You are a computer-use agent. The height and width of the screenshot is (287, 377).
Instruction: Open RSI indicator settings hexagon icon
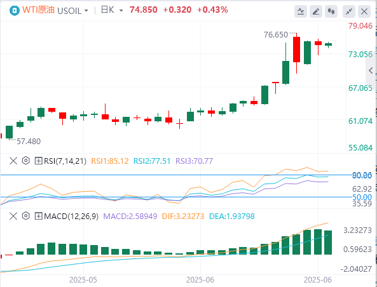pos(25,161)
